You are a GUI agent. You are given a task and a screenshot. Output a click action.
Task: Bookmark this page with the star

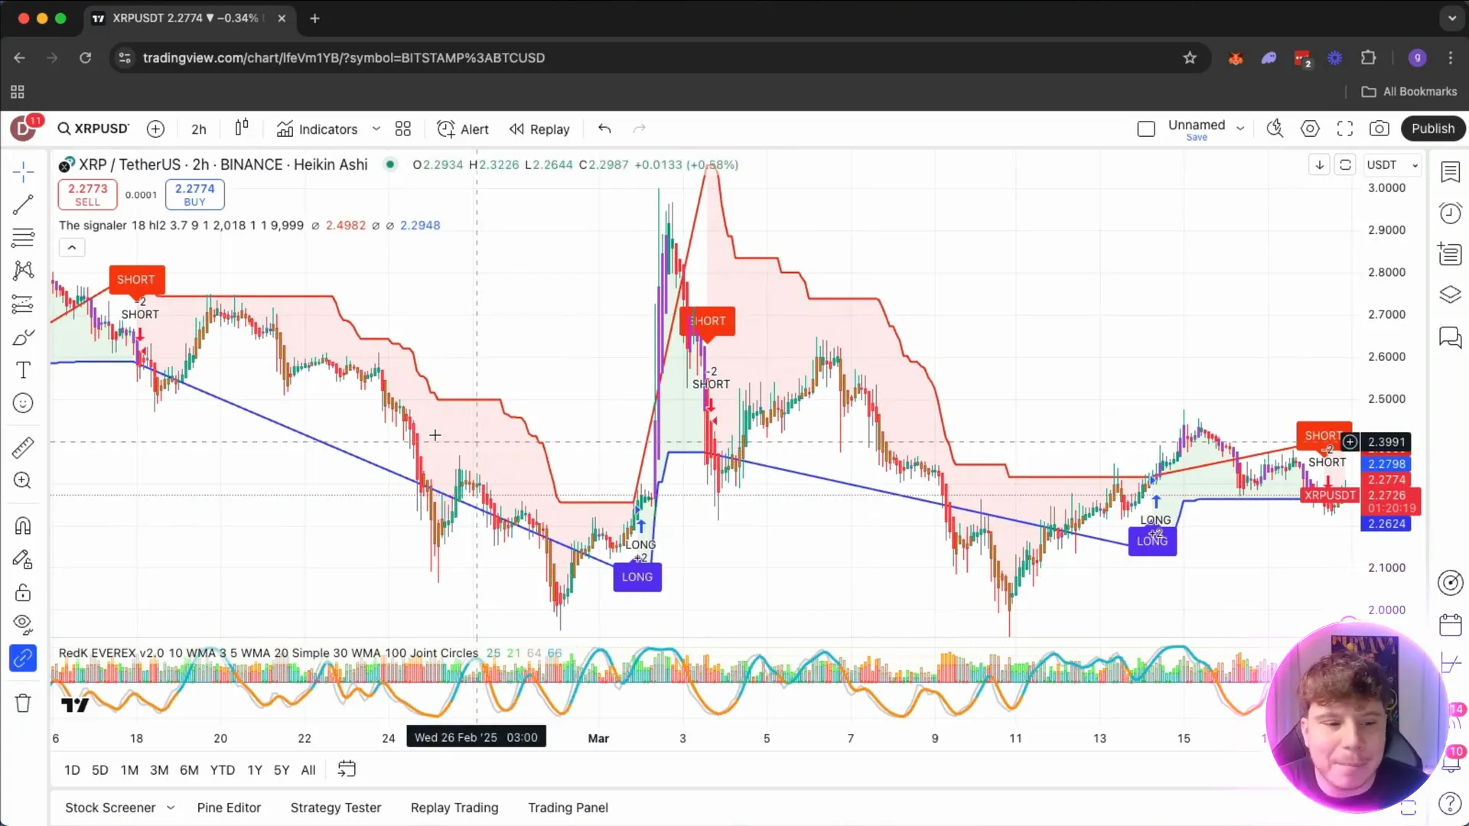point(1190,57)
